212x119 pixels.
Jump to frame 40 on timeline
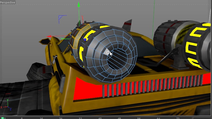pos(100,118)
